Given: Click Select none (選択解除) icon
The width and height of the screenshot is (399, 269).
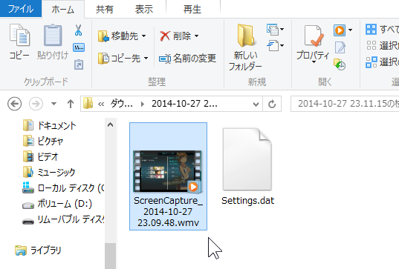Looking at the screenshot, I should coord(372,46).
